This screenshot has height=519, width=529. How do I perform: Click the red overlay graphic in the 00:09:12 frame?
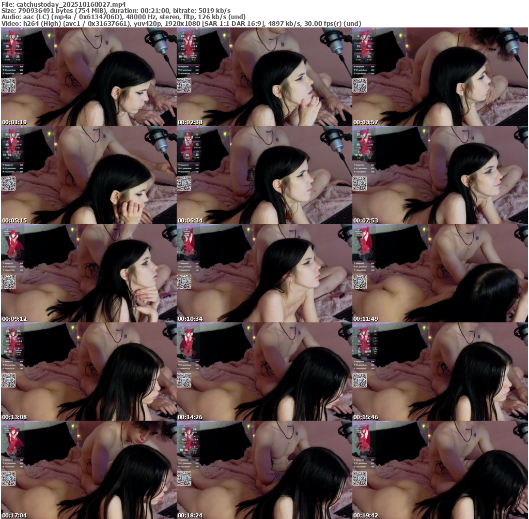point(12,244)
